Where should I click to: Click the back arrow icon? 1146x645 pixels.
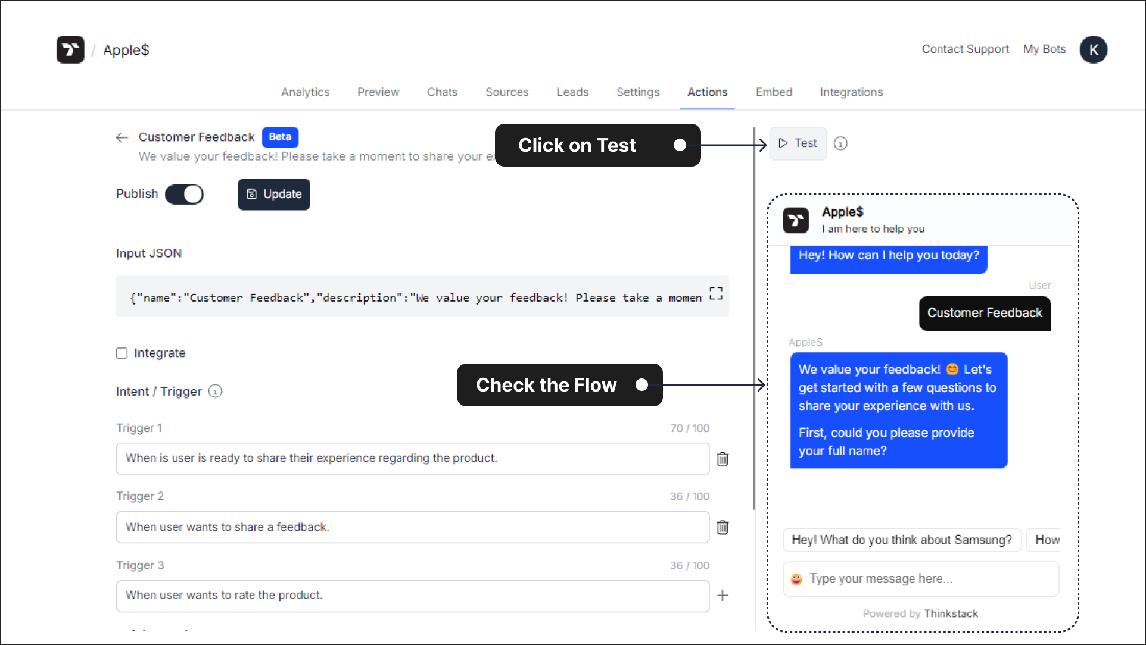[x=122, y=137]
